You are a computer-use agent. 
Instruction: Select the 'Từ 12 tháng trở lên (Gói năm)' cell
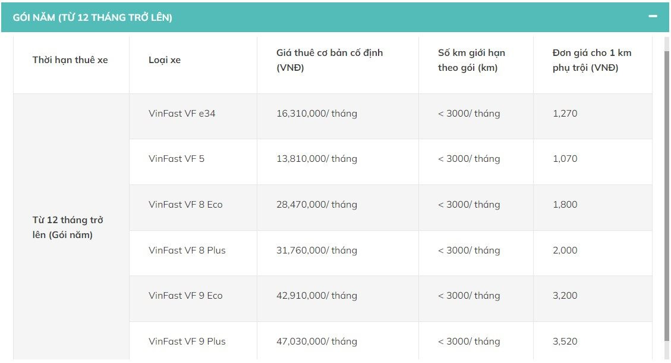point(67,227)
